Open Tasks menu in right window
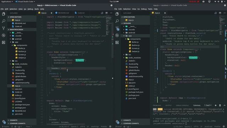The width and height of the screenshot is (227, 128). 150,9
